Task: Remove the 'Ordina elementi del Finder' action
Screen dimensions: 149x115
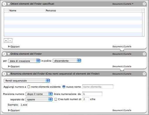Action: tap(144, 54)
